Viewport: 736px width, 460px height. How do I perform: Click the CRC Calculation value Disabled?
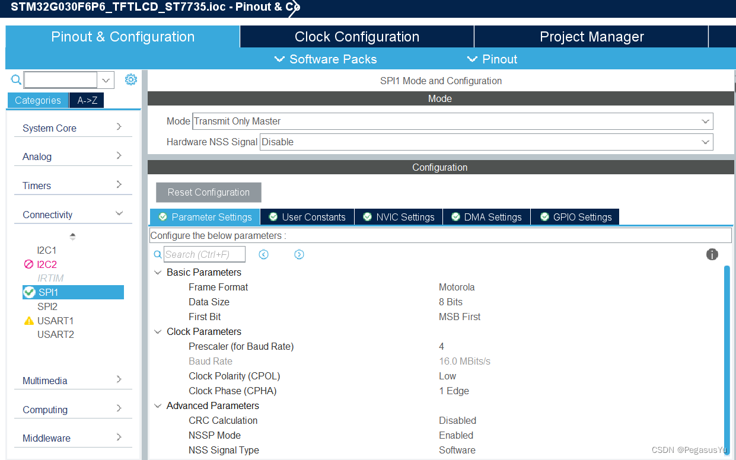(457, 420)
